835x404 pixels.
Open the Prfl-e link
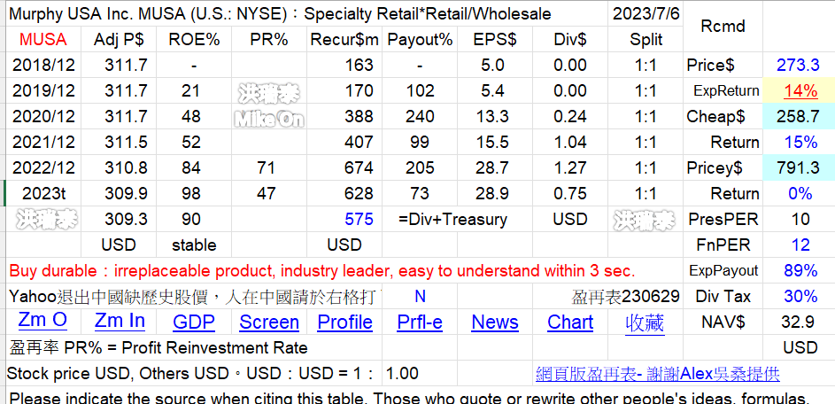tap(420, 322)
